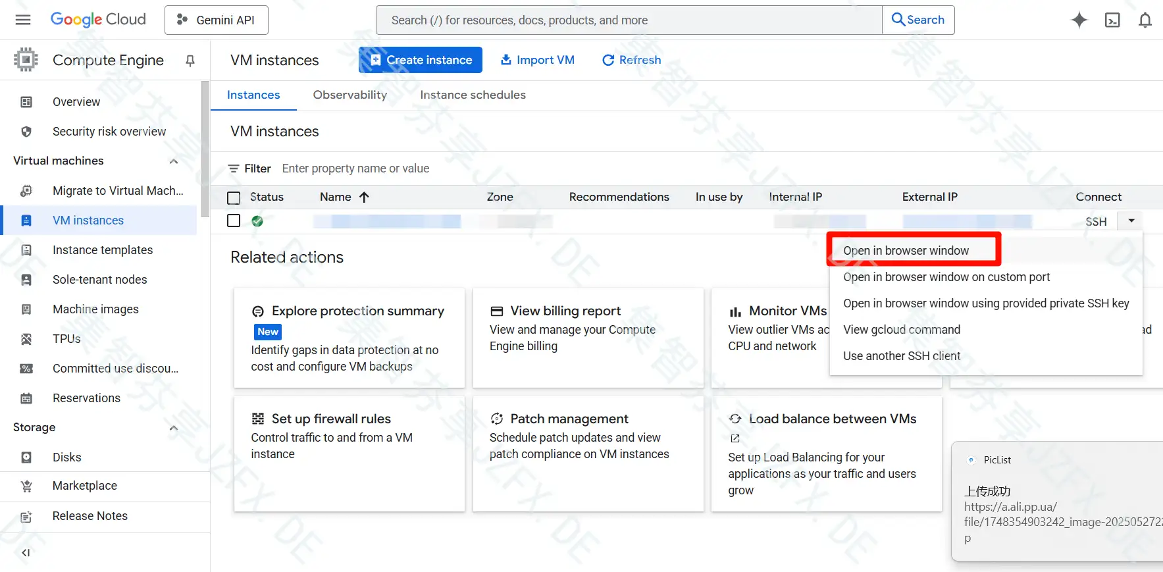The height and width of the screenshot is (572, 1163).
Task: Collapse the sidebar with the arrow icon
Action: tap(26, 553)
